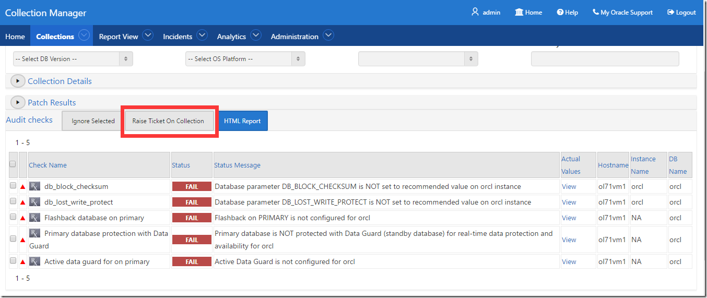Check the db_block_checksum row checkbox
This screenshot has width=707, height=298.
(x=13, y=186)
